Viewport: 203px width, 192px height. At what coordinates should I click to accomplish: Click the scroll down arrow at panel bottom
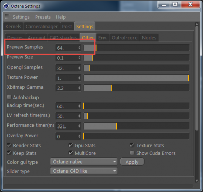click(197, 181)
